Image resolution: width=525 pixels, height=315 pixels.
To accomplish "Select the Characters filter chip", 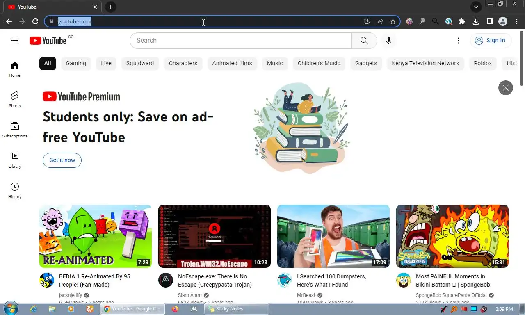I will 183,63.
